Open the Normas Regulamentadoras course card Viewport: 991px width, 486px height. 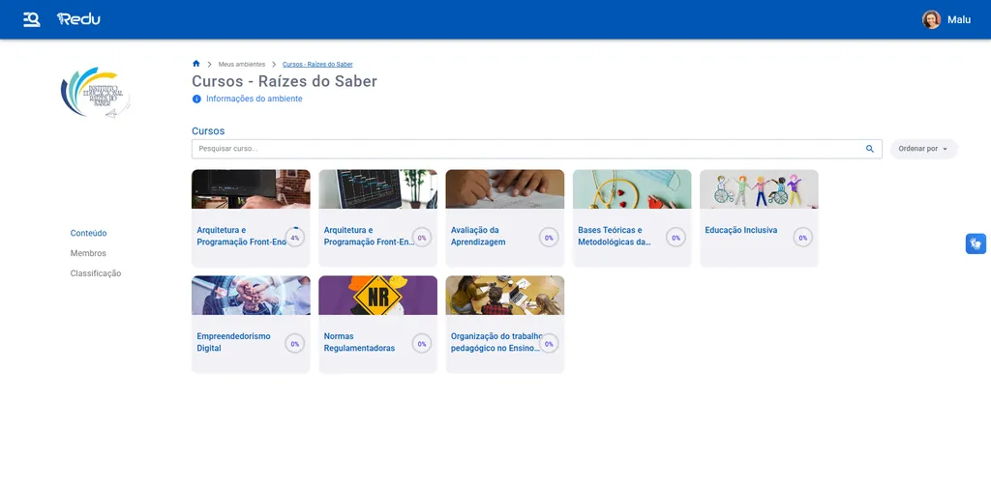tap(377, 324)
